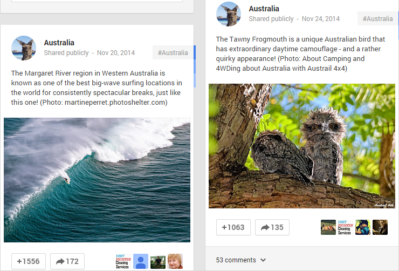Image resolution: width=399 pixels, height=271 pixels.
Task: Open the red-haired woman avatar under the surfing post
Action: click(x=175, y=261)
